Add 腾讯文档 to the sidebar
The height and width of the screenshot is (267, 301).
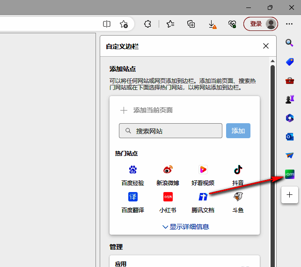pyautogui.click(x=203, y=201)
